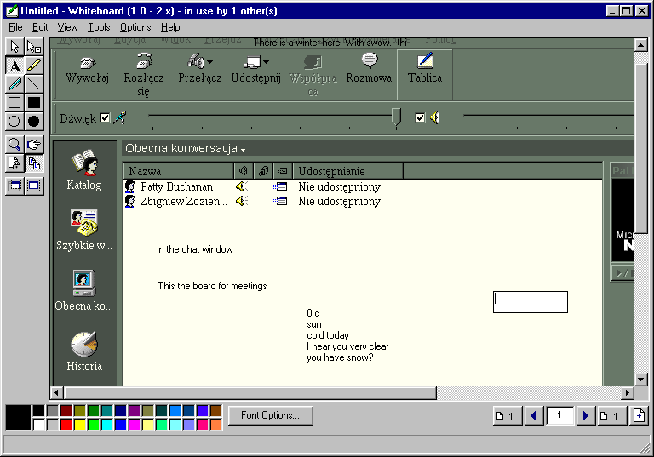Click the insert new page icon

[x=639, y=415]
